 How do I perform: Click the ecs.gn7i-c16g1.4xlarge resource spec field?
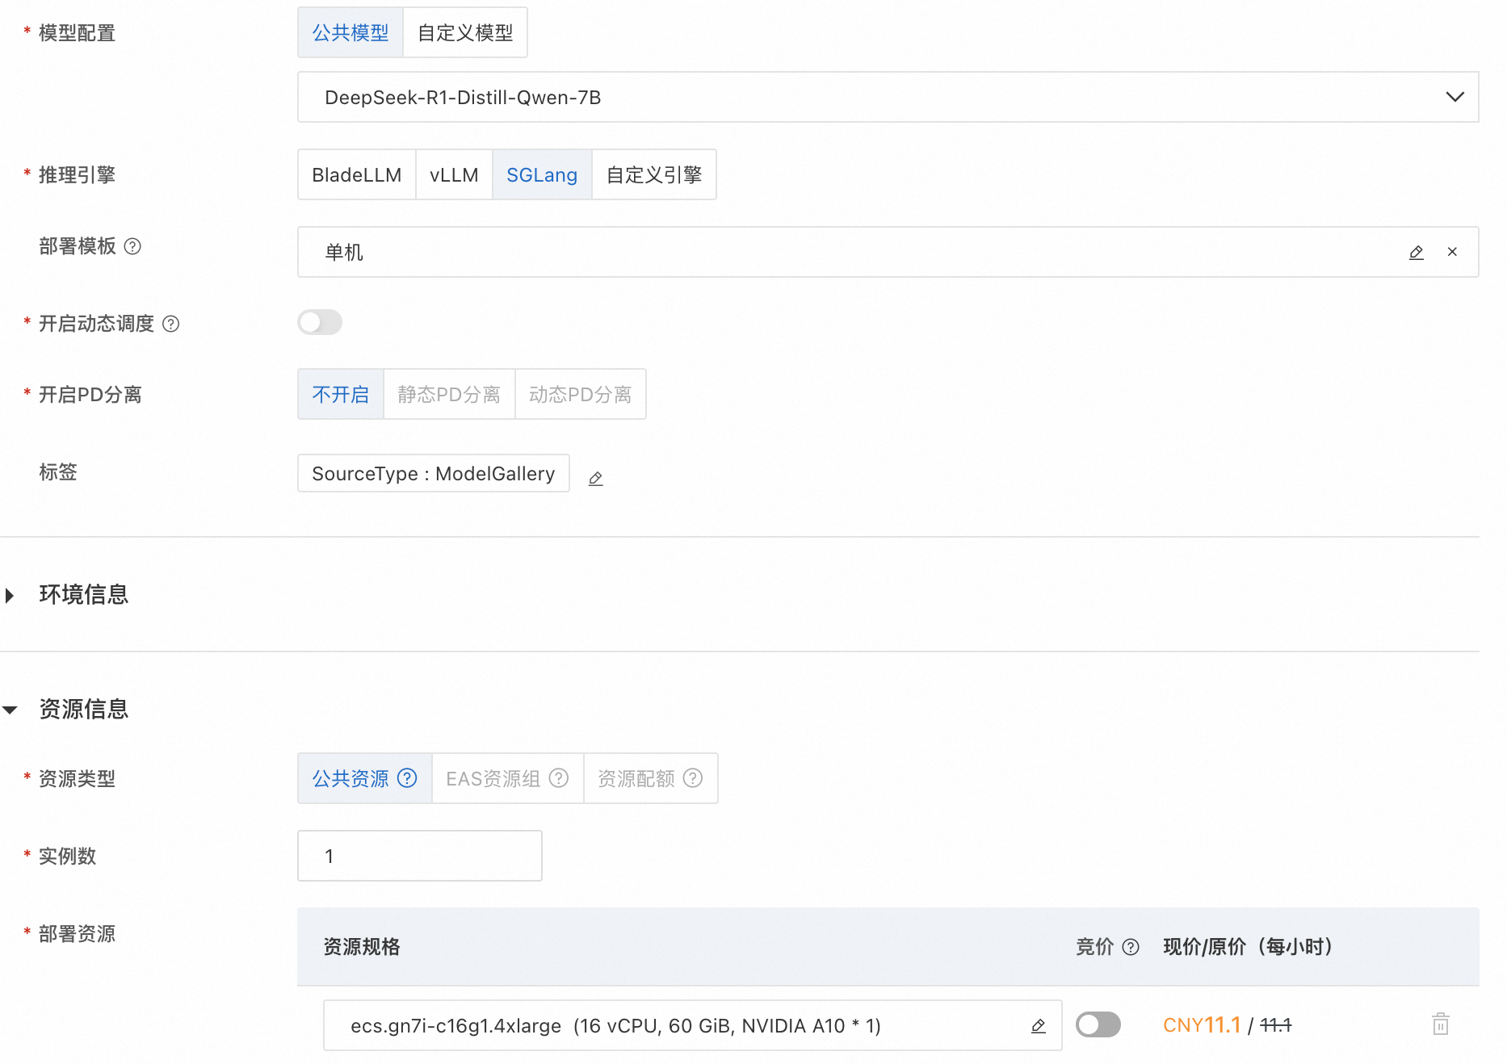(x=693, y=1026)
